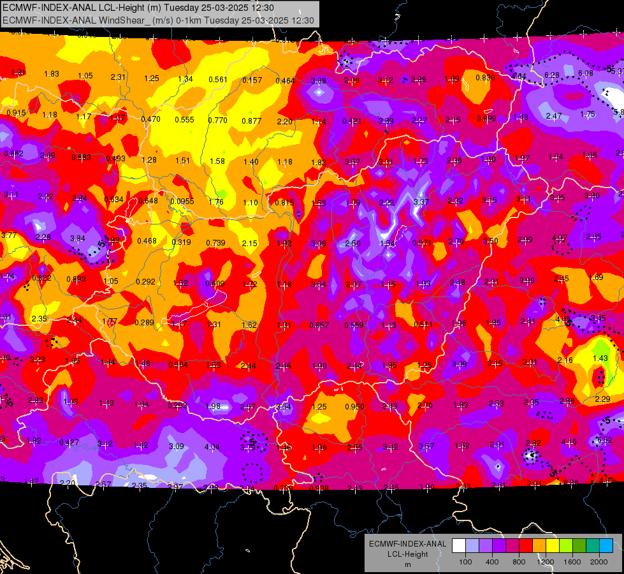Click the wind shear value 0.770
This screenshot has height=574, width=624.
[x=218, y=121]
